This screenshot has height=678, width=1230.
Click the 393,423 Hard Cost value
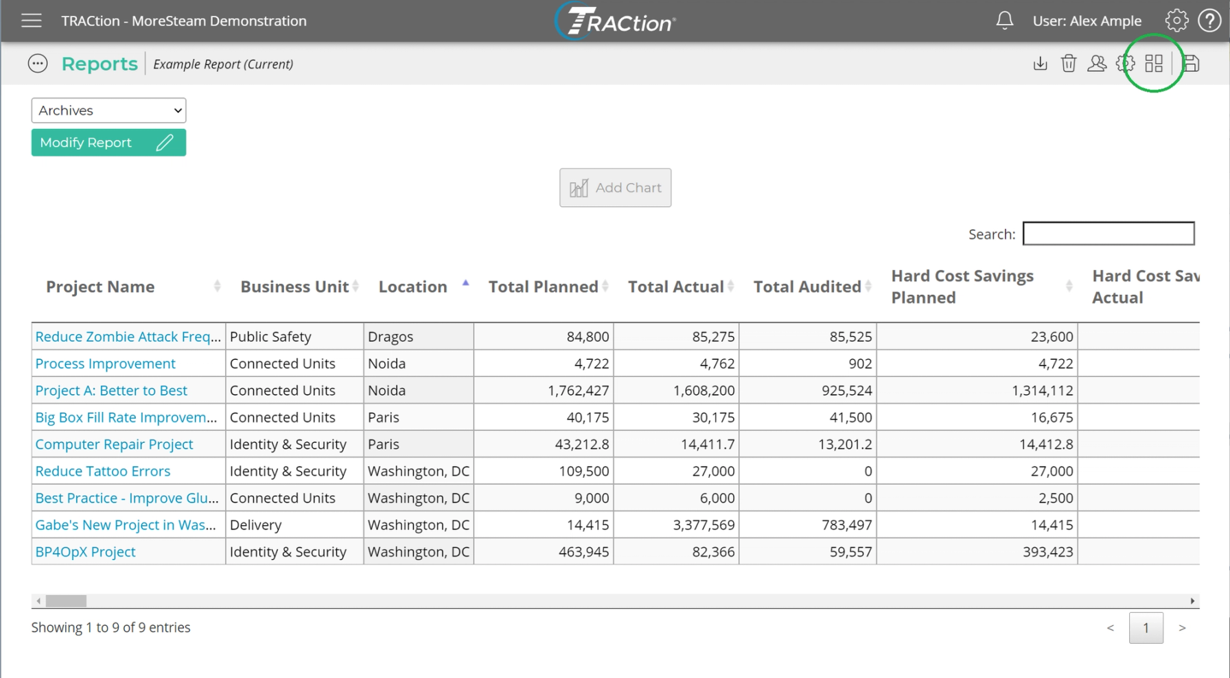[1047, 552]
